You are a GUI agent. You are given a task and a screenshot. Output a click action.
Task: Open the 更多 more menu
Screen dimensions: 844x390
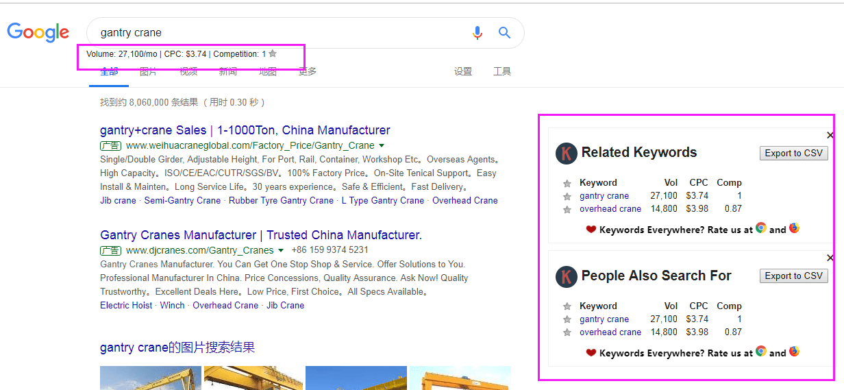coord(308,71)
